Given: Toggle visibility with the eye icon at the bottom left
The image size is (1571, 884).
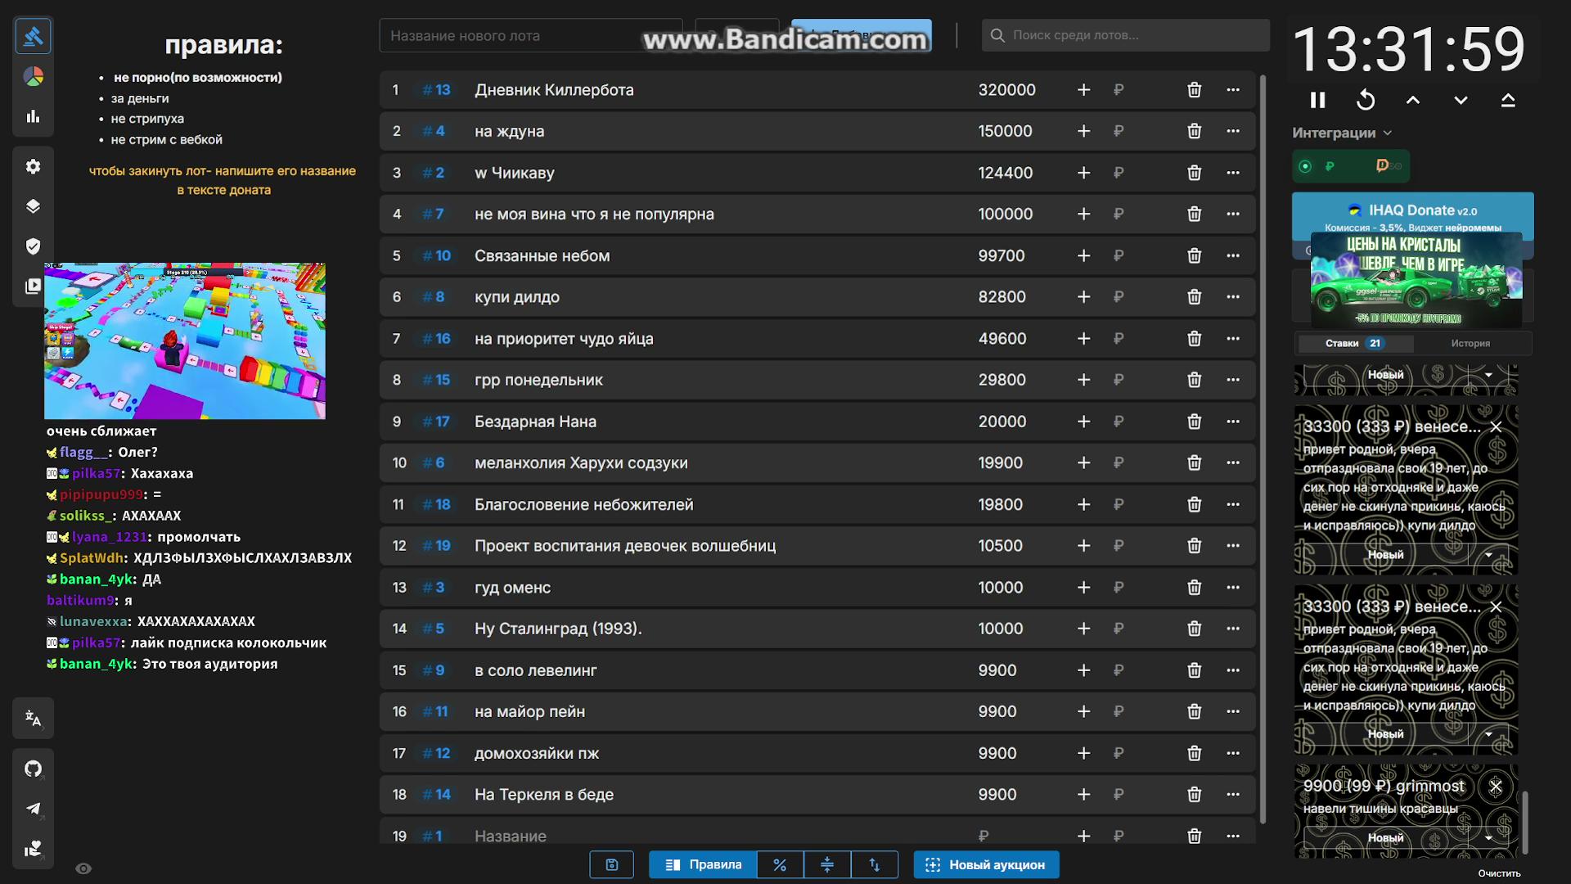Looking at the screenshot, I should click(83, 868).
